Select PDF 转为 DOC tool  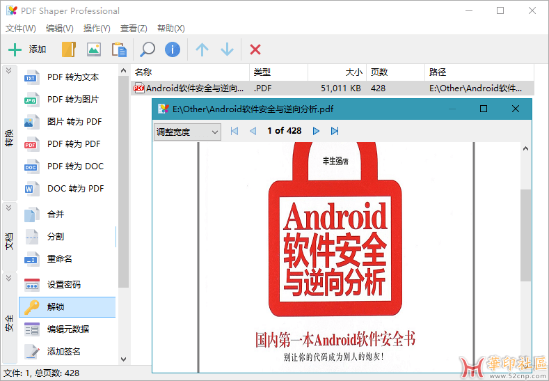coord(67,166)
